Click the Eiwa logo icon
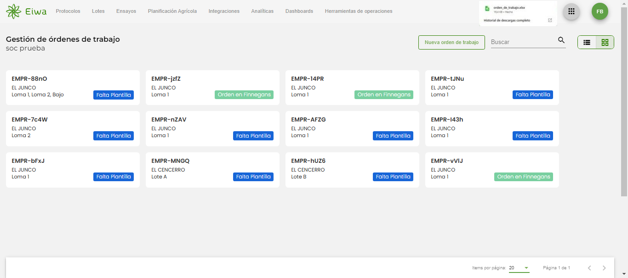 click(14, 11)
